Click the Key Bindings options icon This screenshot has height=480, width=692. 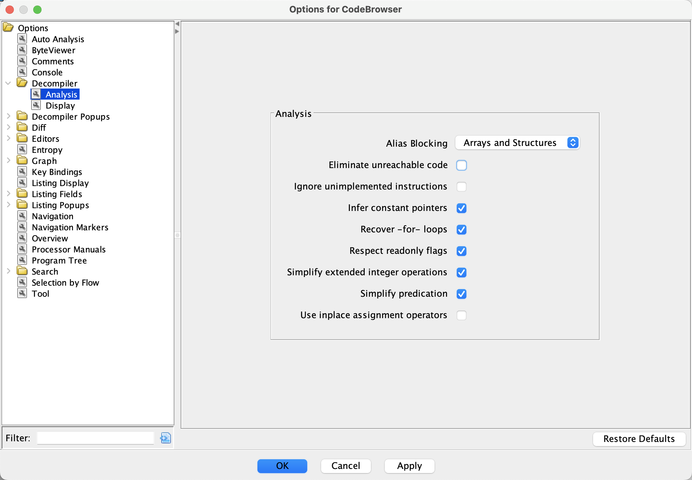[x=22, y=172]
